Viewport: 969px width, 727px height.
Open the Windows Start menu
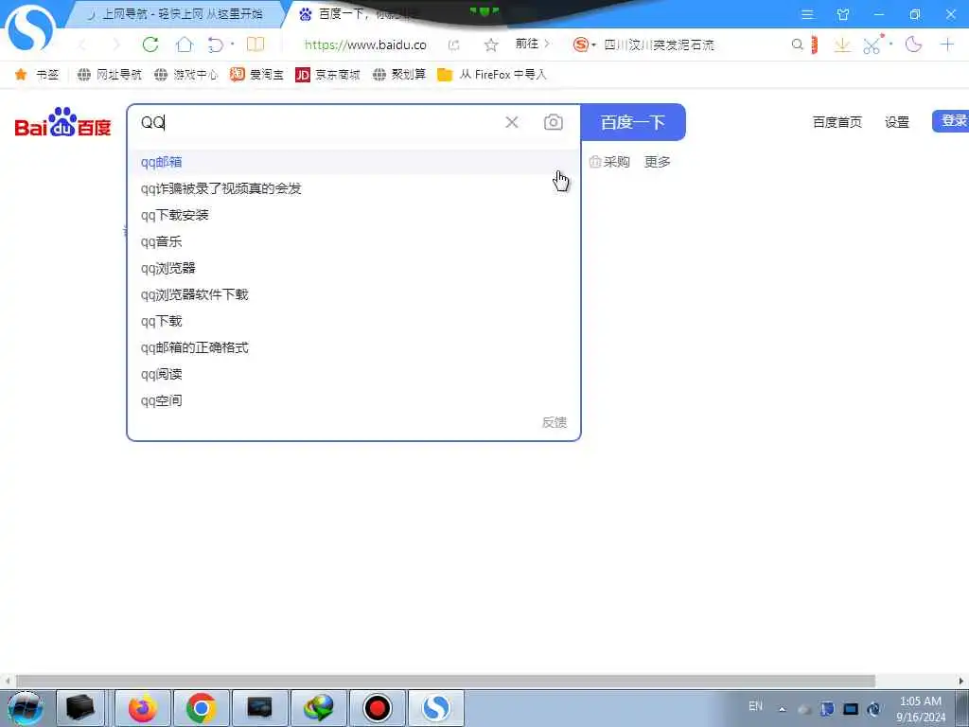pos(26,708)
